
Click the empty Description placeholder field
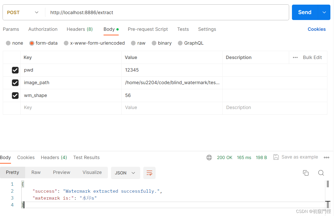point(275,108)
